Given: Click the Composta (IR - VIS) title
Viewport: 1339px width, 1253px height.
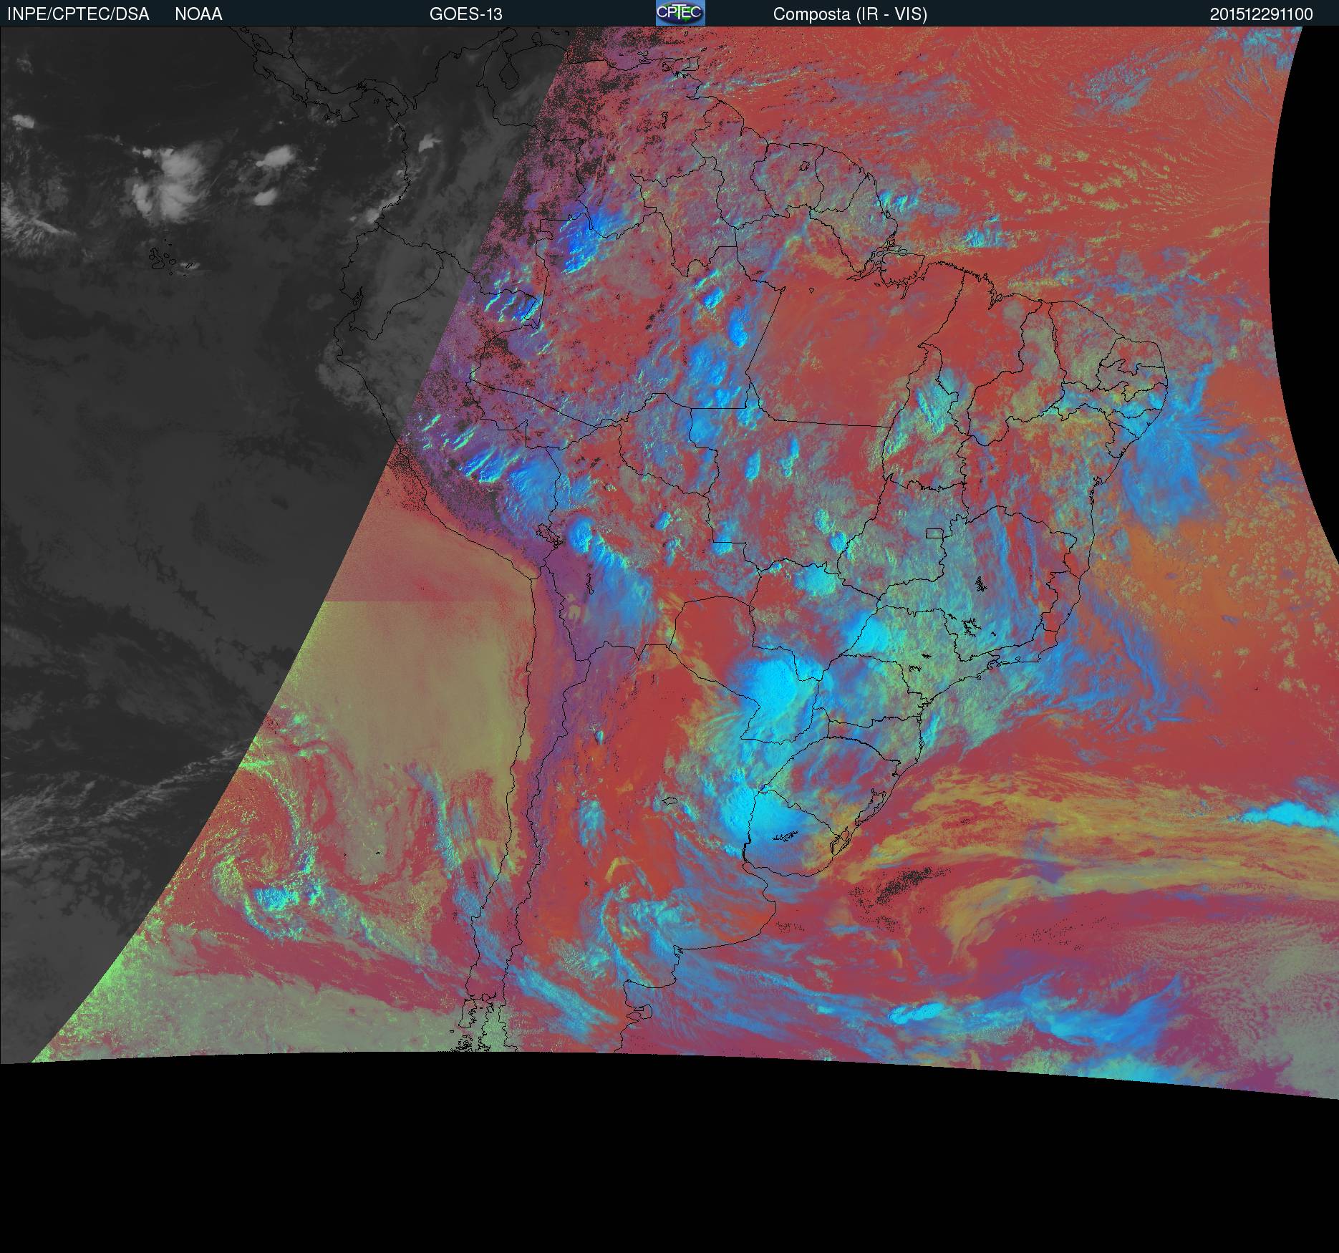Looking at the screenshot, I should (x=850, y=14).
